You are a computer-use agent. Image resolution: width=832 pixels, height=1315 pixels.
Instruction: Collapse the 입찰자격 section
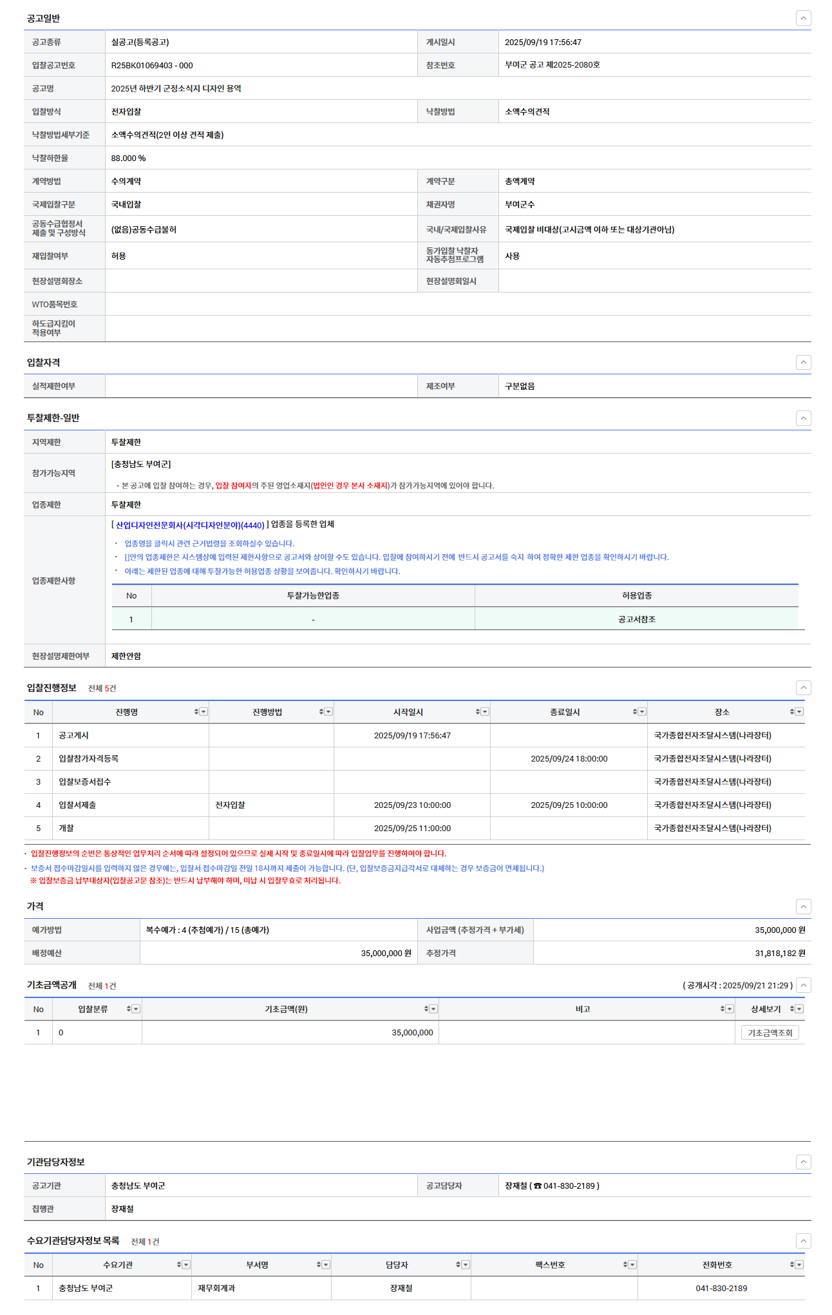[803, 362]
